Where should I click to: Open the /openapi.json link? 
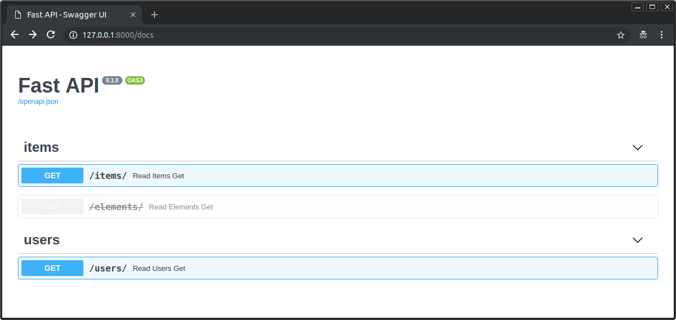pyautogui.click(x=38, y=102)
